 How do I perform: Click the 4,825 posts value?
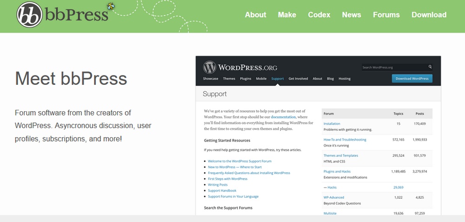point(419,197)
